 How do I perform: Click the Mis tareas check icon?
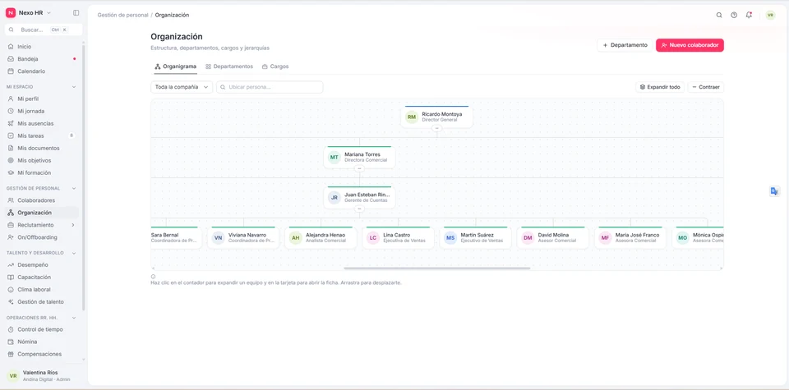click(x=11, y=135)
